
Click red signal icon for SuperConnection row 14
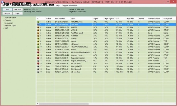tap(38, 58)
